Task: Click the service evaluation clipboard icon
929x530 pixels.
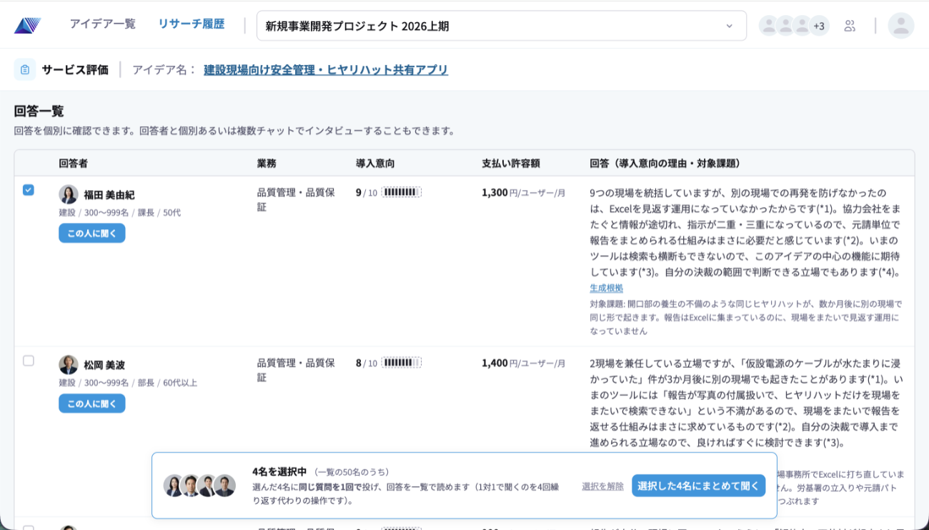Action: pyautogui.click(x=25, y=69)
